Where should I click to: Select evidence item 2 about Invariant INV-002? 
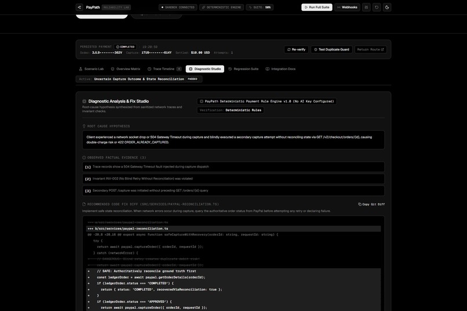233,178
